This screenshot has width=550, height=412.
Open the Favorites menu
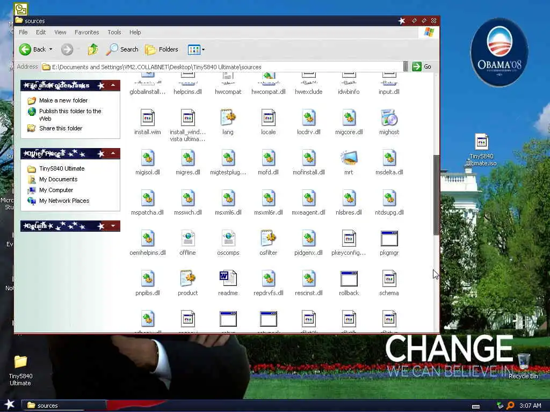click(86, 32)
